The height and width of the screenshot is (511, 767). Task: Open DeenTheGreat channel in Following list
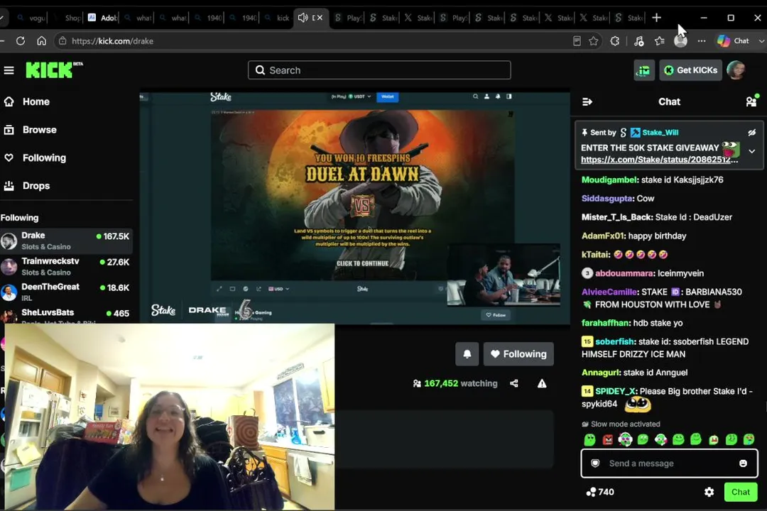coord(66,292)
